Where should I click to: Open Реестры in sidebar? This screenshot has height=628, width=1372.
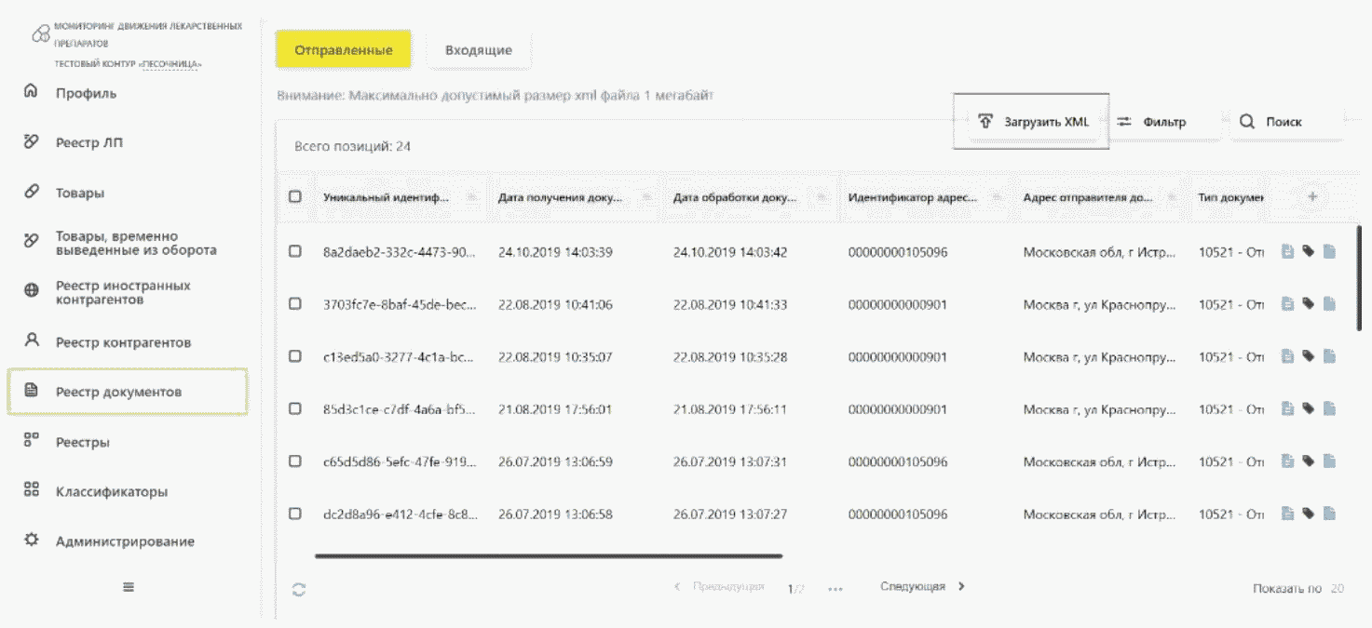pyautogui.click(x=82, y=442)
